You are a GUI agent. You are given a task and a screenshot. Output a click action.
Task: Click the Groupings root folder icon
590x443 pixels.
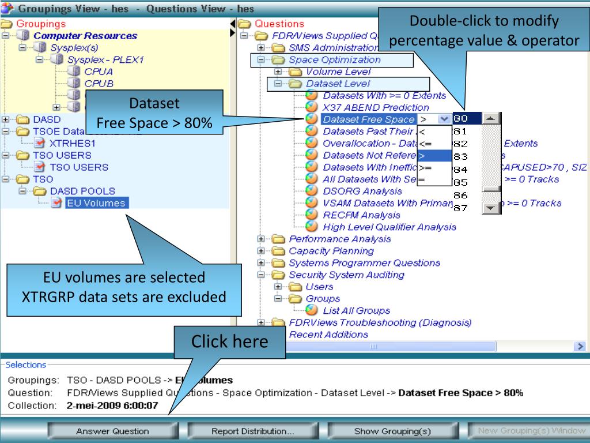(6, 24)
